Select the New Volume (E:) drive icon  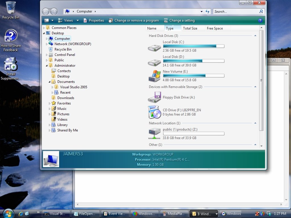pyautogui.click(x=154, y=76)
